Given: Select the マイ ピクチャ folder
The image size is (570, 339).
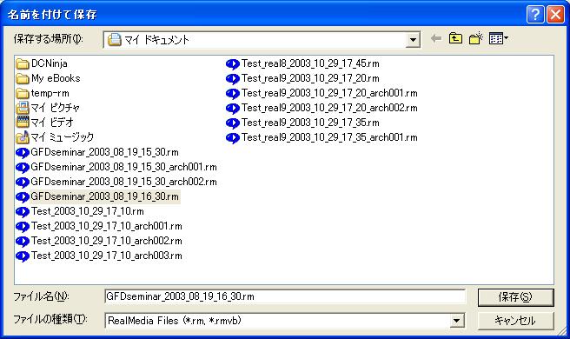Looking at the screenshot, I should (48, 108).
